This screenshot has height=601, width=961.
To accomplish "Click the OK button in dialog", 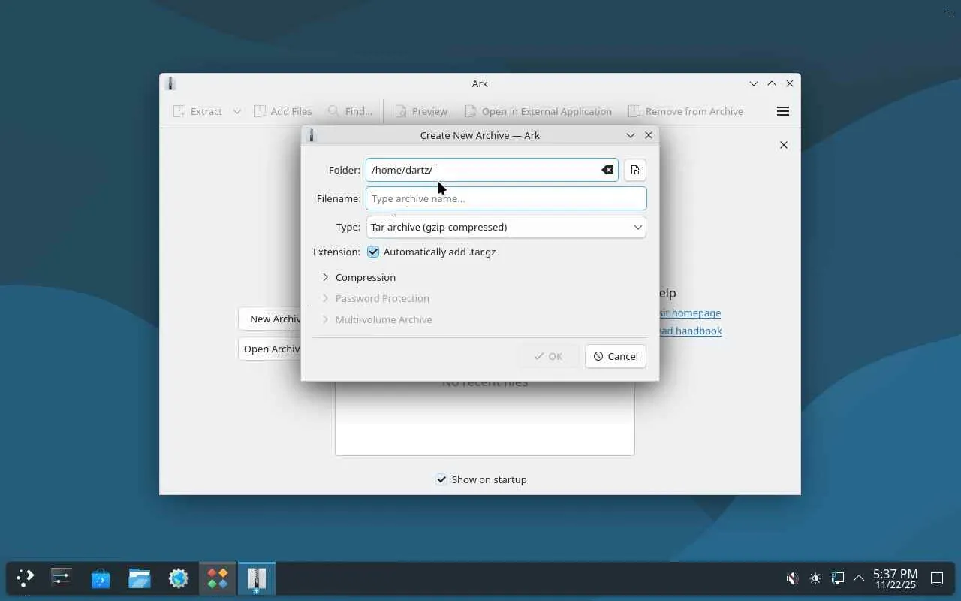I will pos(548,356).
